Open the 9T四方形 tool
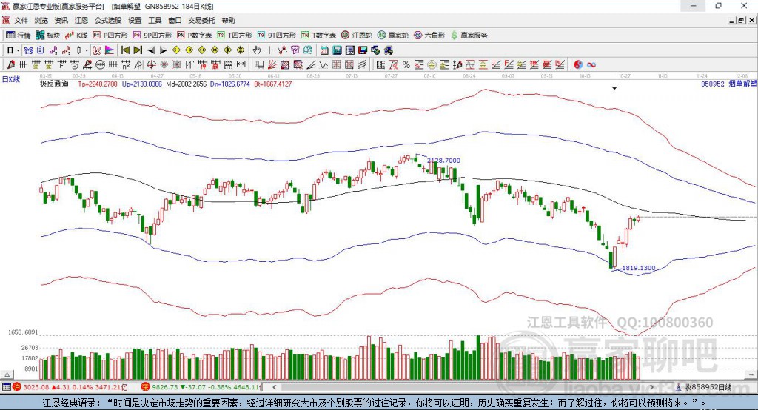Viewport: 758px width, 410px height. [x=277, y=36]
